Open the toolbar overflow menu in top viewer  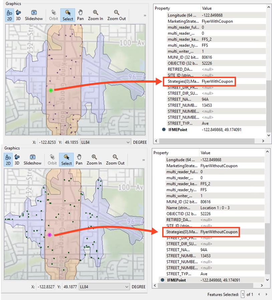145,15
